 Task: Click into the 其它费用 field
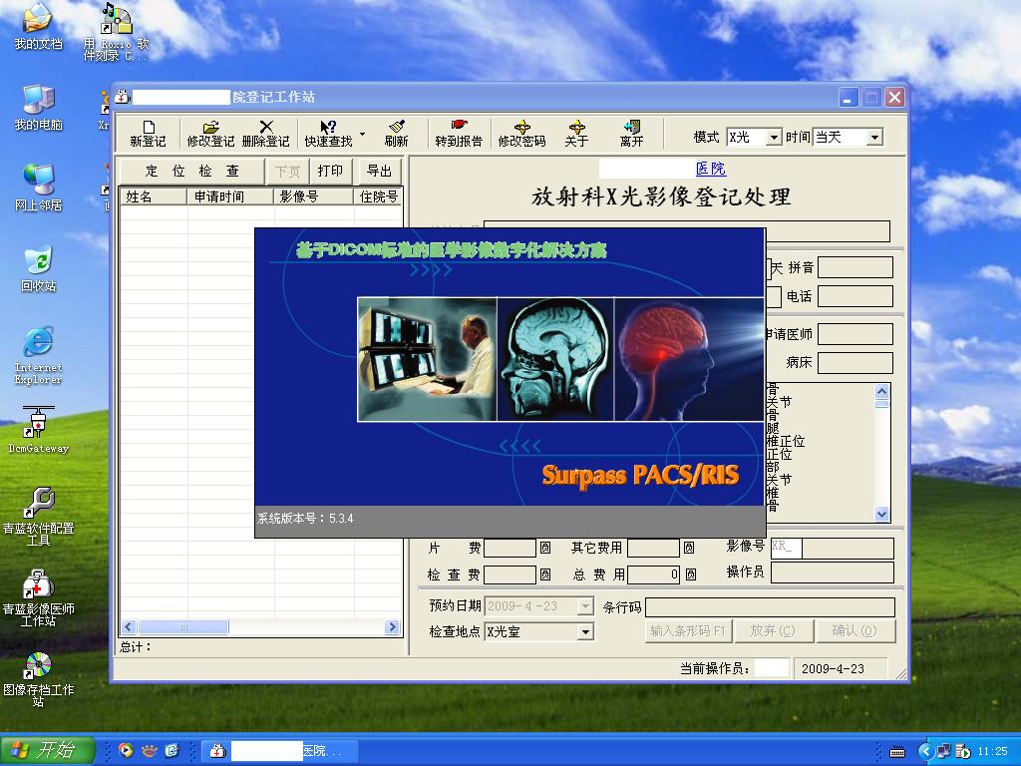pos(653,548)
